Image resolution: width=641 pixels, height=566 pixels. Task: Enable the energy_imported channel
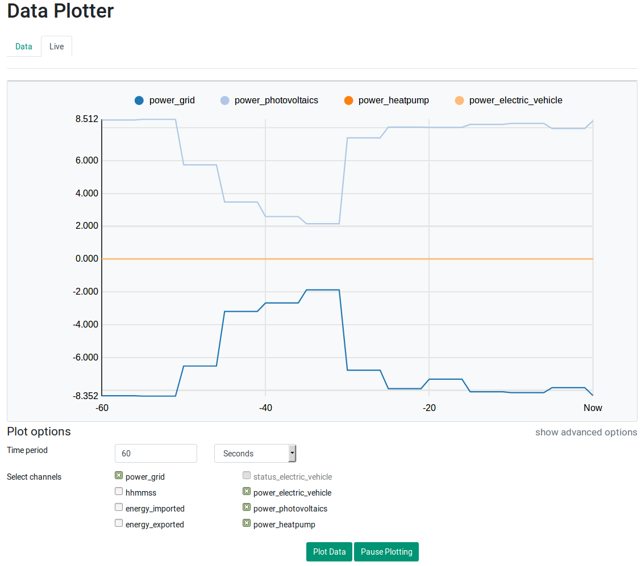click(119, 506)
